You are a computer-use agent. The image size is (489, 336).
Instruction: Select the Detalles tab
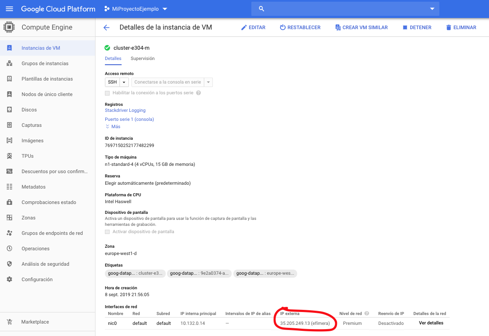(x=113, y=58)
